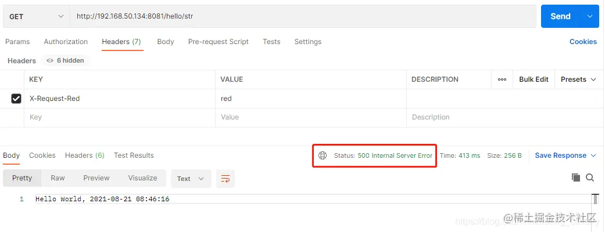This screenshot has width=605, height=232.
Task: Open the request Settings tab
Action: click(308, 42)
